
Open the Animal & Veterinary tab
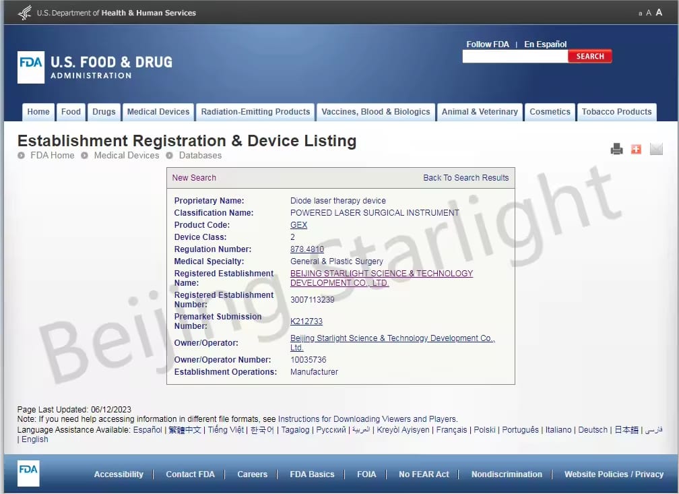click(480, 112)
